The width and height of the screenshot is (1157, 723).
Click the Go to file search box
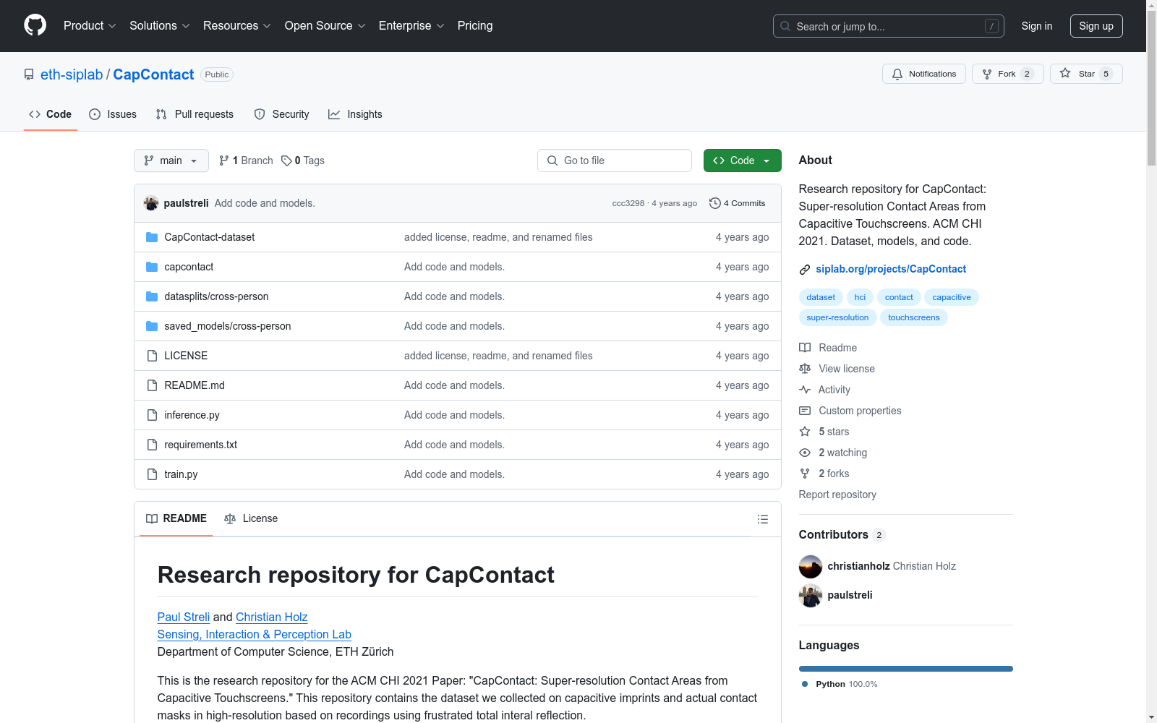[x=615, y=161]
